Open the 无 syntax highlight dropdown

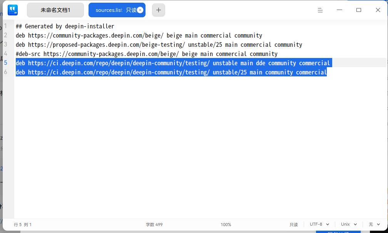(374, 224)
